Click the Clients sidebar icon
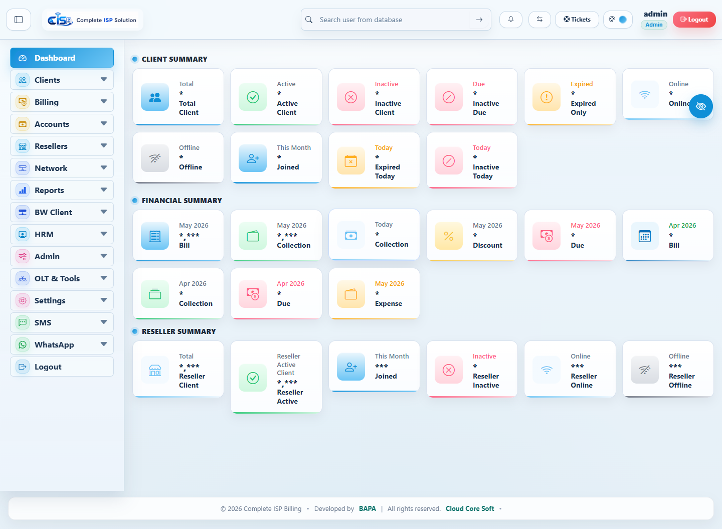The height and width of the screenshot is (529, 722). pyautogui.click(x=23, y=80)
